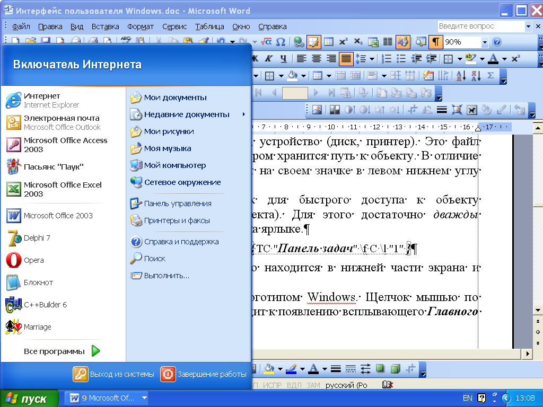Sort ascending (A to Я) icon
543x407 pixels.
(x=461, y=75)
